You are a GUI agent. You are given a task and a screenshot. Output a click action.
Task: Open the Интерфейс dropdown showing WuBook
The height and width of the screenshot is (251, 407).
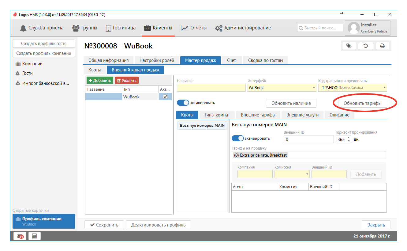(x=282, y=88)
